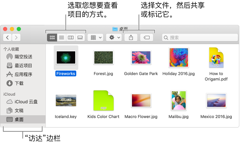Viewport: 240px width, 144px height.
Task: Go forward with the right chevron button
Action: [16, 38]
